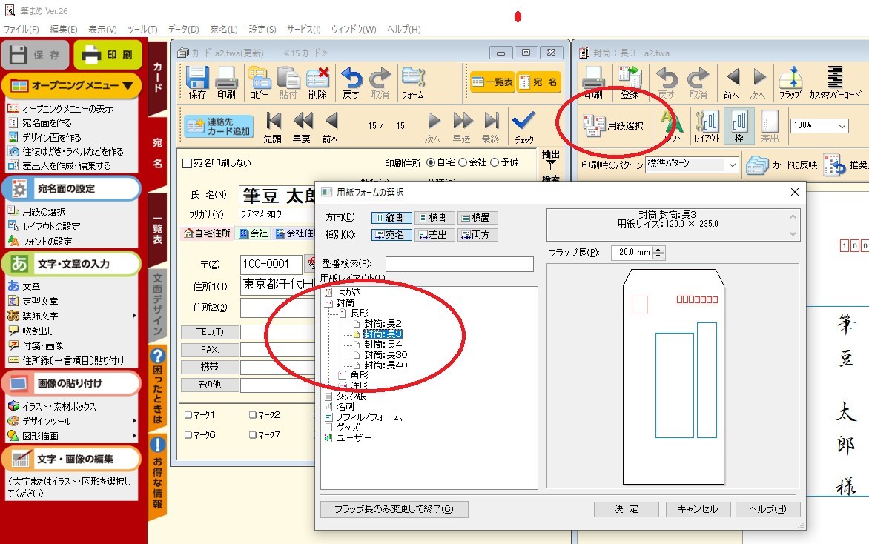Click キャンセル button in dialog
The height and width of the screenshot is (544, 869).
click(697, 509)
